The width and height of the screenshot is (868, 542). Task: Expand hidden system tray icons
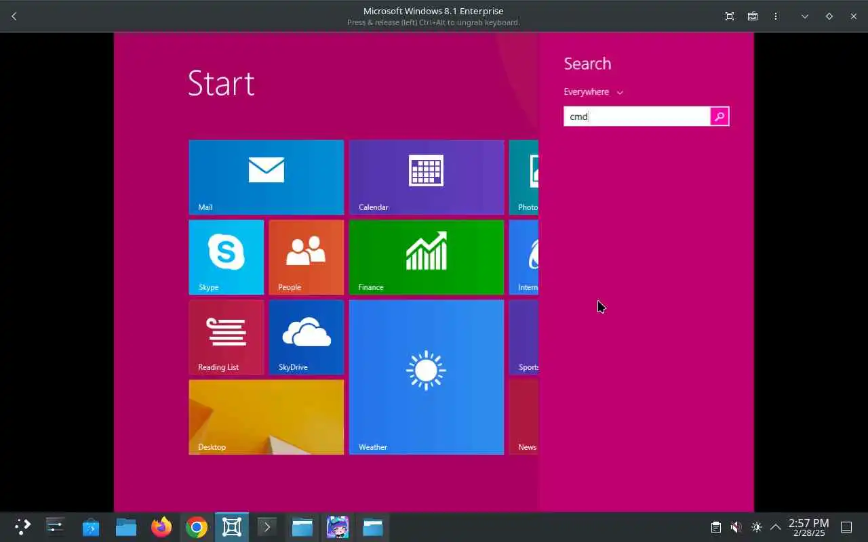776,527
